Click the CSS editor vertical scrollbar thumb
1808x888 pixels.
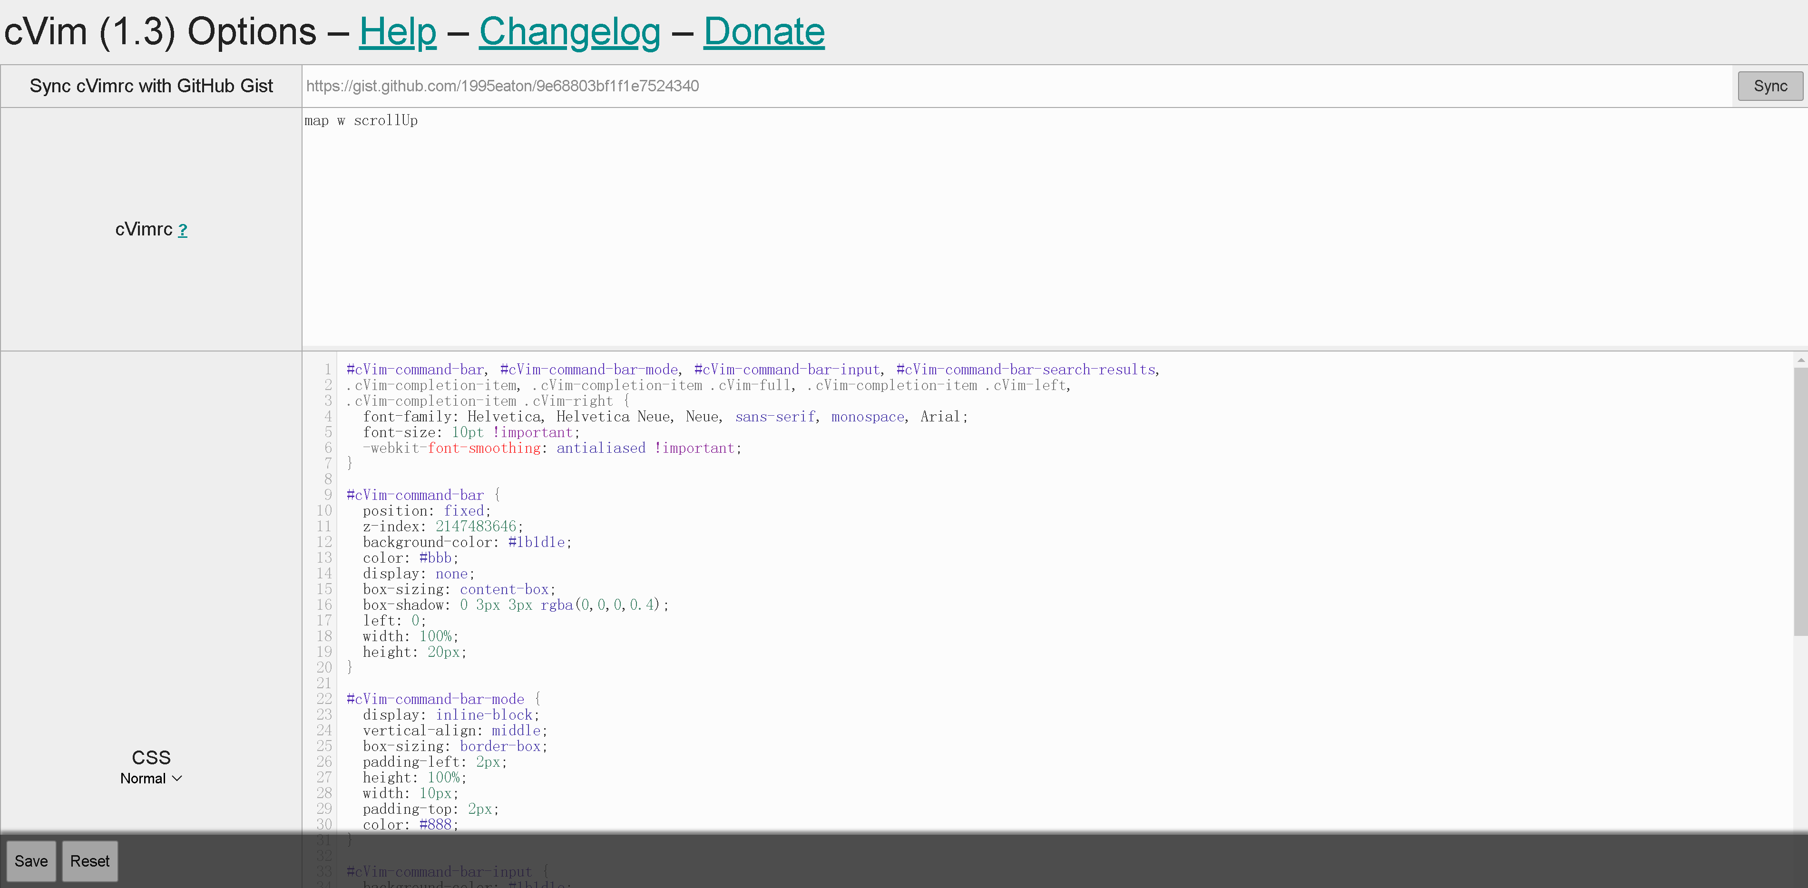[x=1800, y=502]
